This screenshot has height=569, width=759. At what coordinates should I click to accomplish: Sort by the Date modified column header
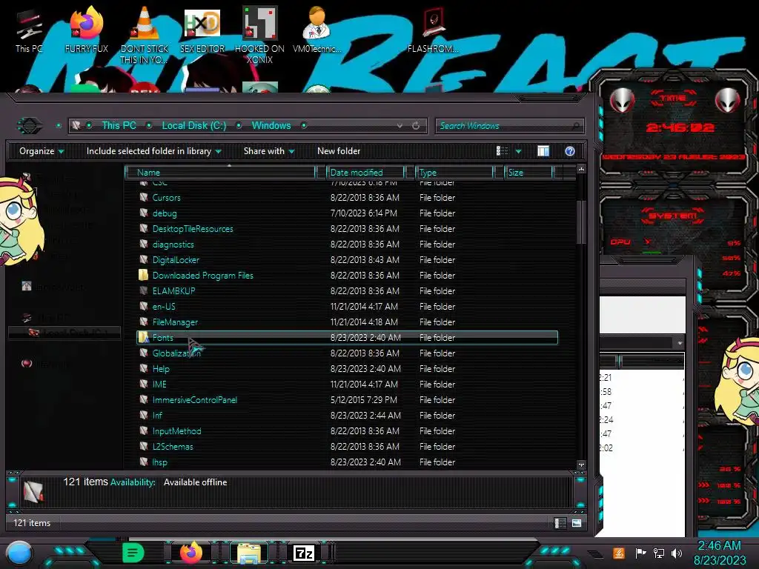pyautogui.click(x=365, y=172)
